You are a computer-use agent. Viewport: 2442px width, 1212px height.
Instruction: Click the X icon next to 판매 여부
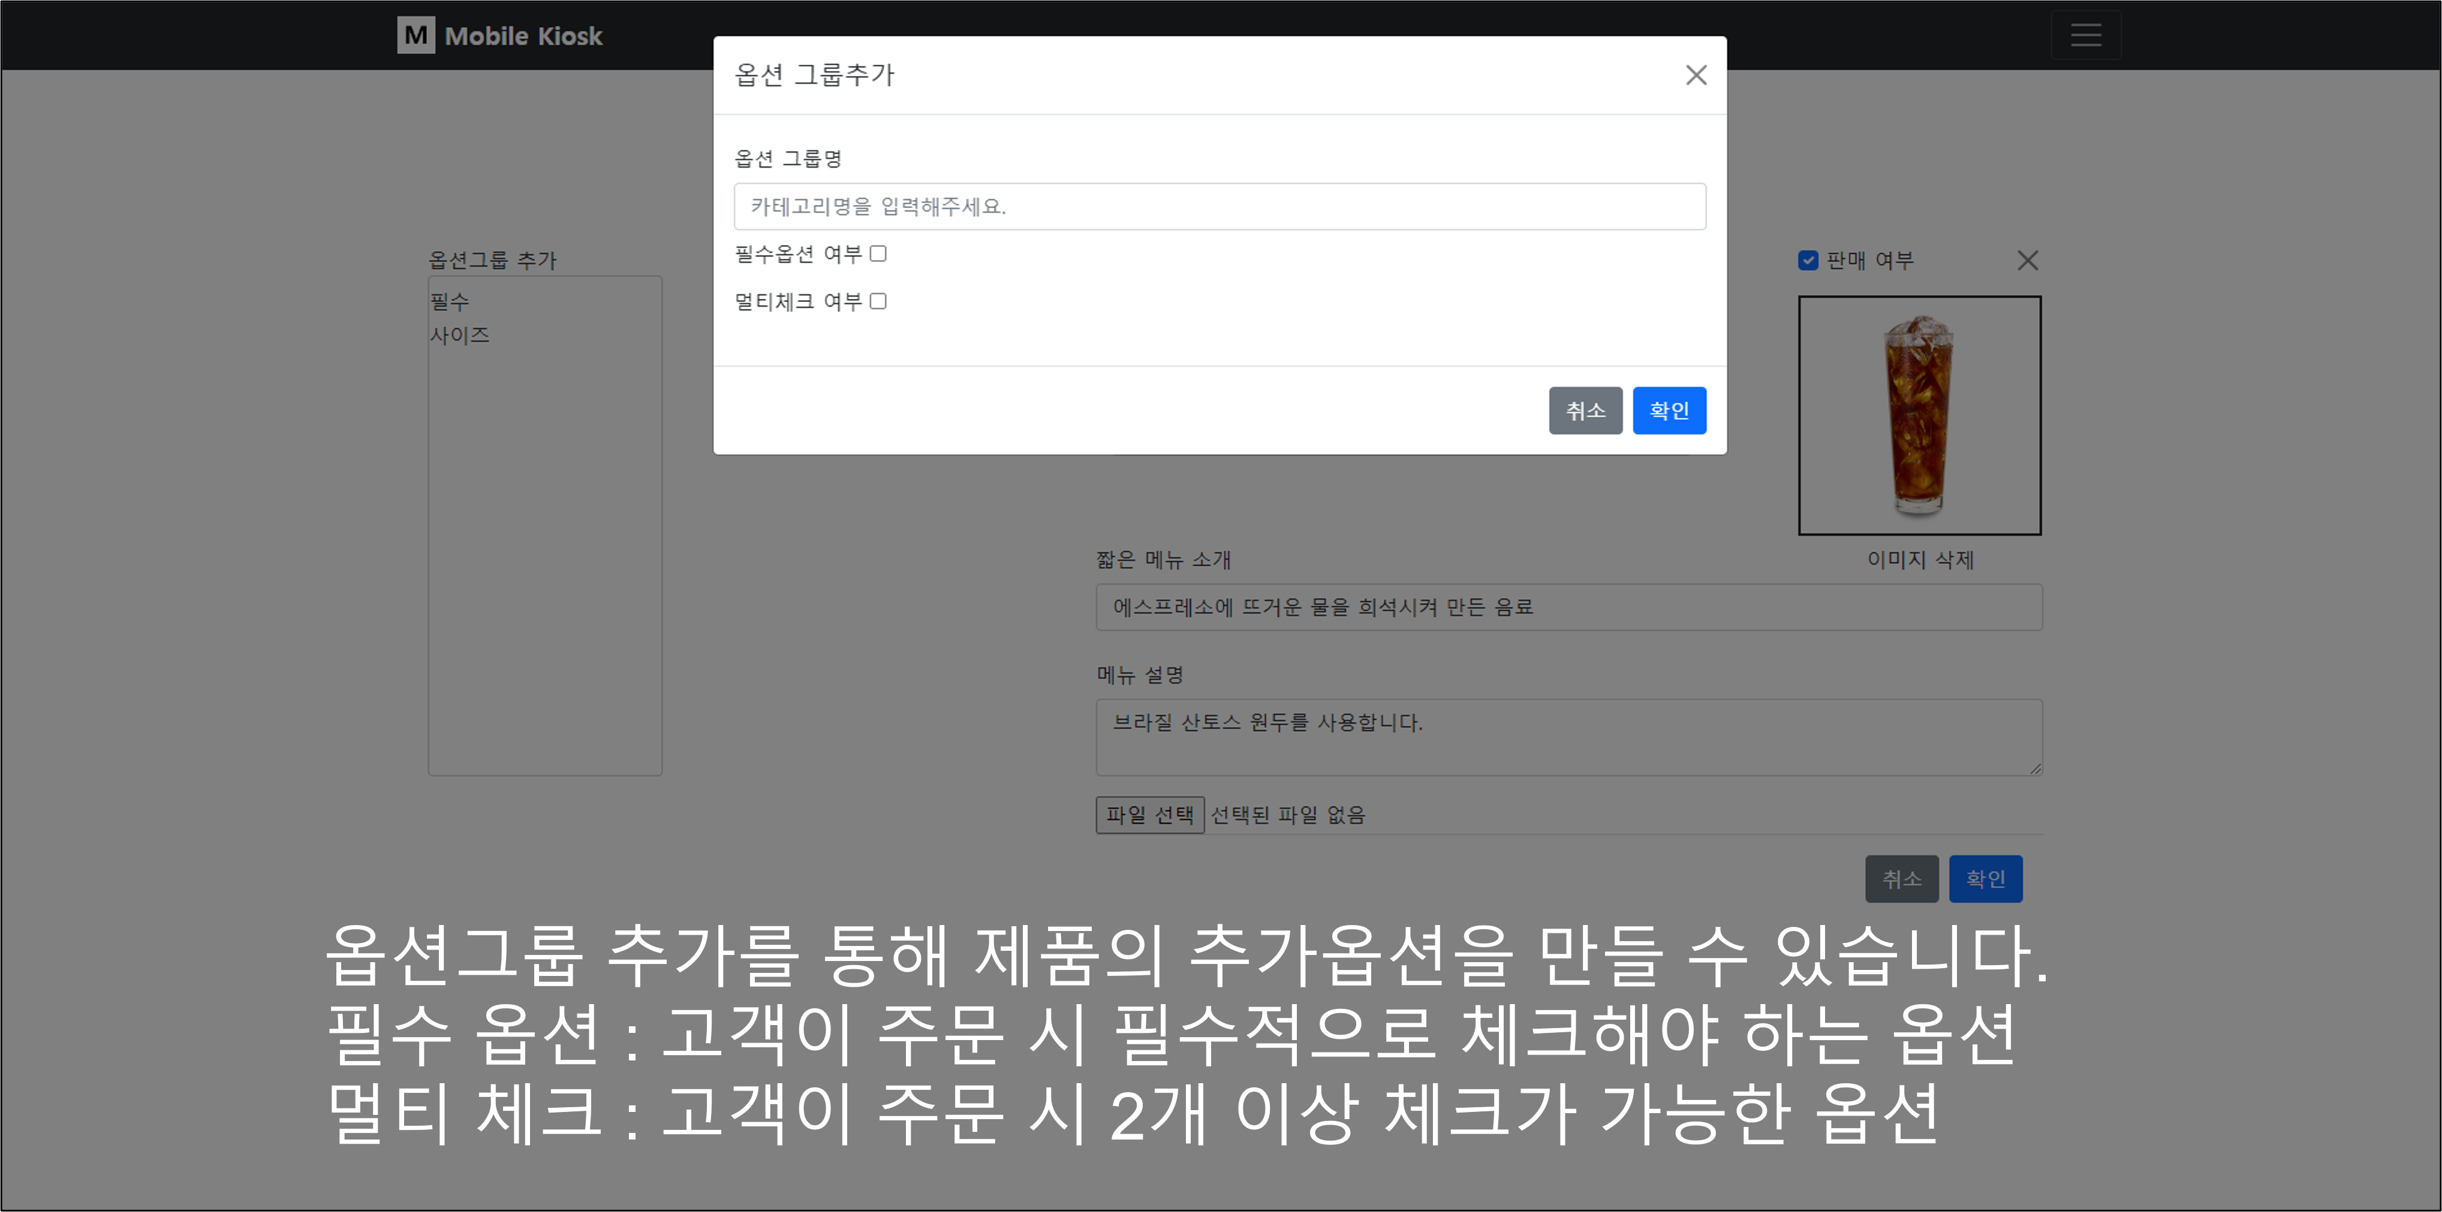[2027, 261]
